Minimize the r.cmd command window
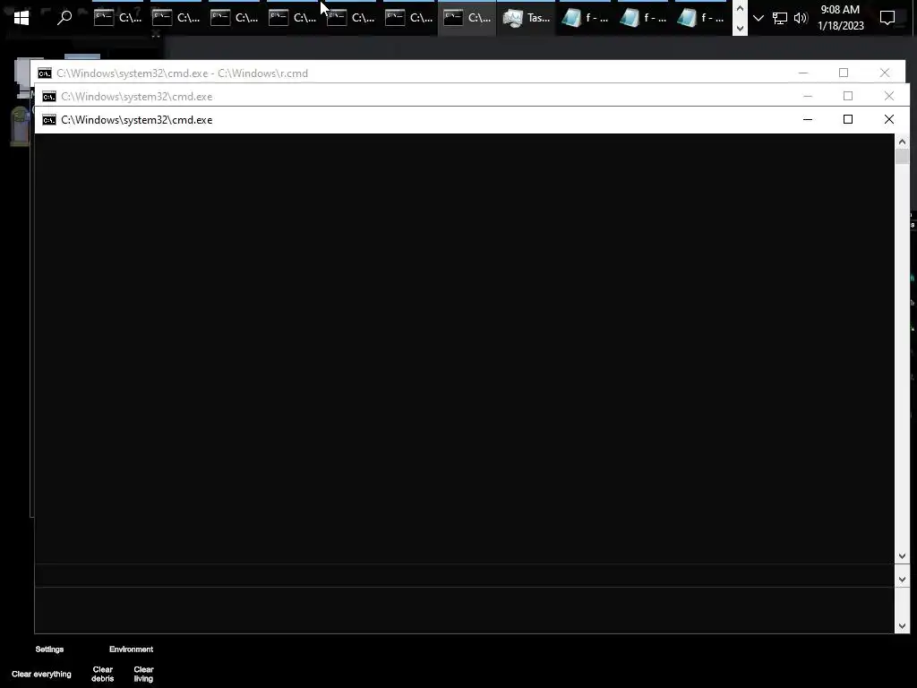Viewport: 917px width, 688px height. [x=803, y=73]
